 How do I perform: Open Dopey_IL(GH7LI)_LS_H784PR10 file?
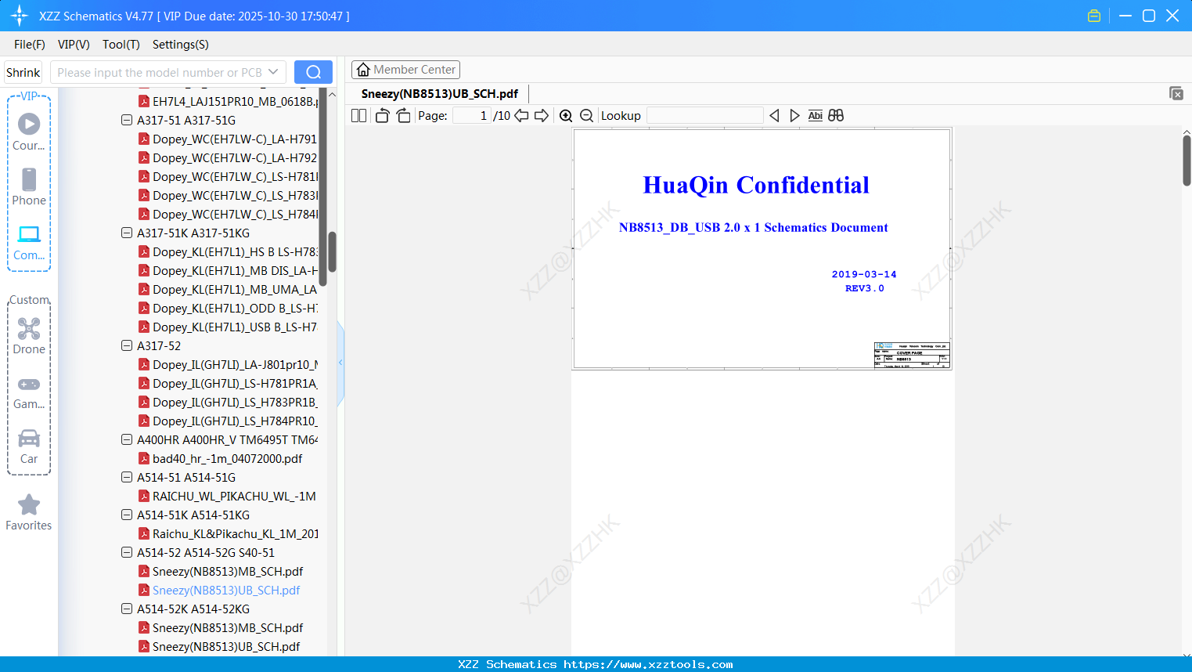(x=228, y=421)
